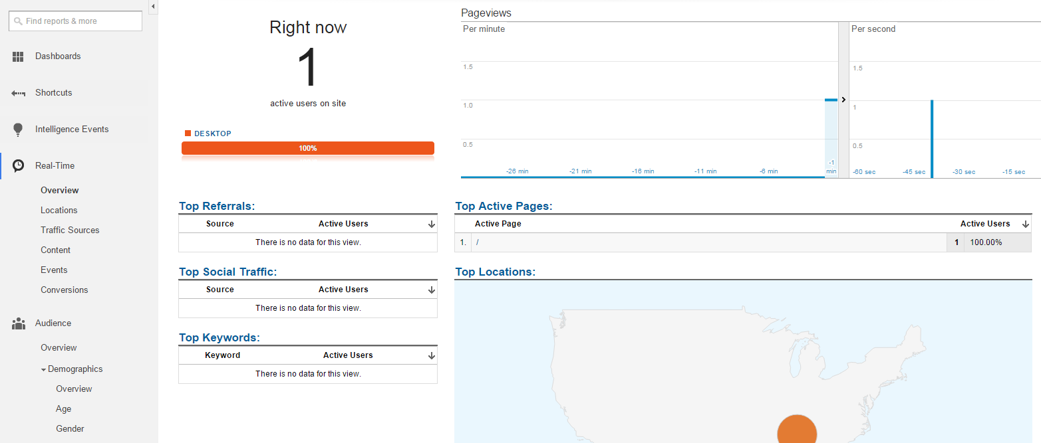Click Source header in Top Social Traffic

tap(220, 290)
